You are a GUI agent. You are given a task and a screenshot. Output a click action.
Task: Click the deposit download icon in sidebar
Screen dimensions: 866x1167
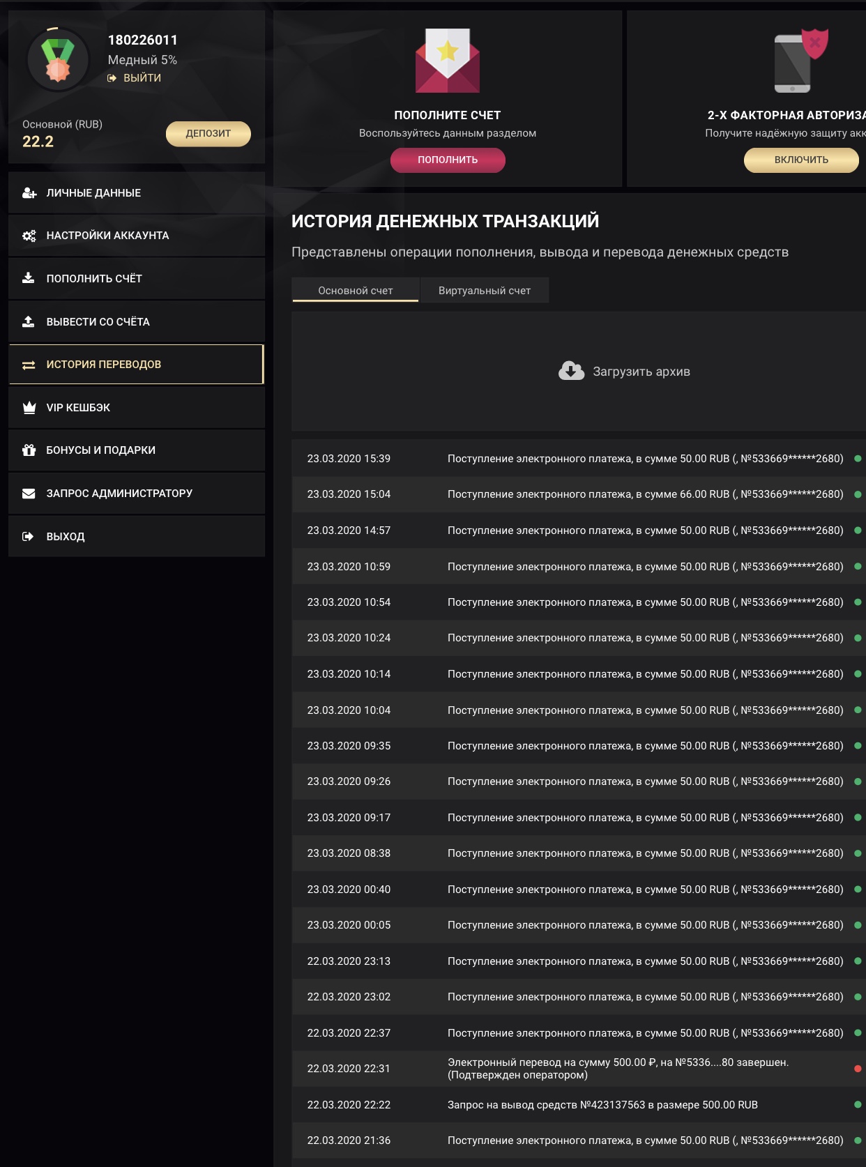28,278
